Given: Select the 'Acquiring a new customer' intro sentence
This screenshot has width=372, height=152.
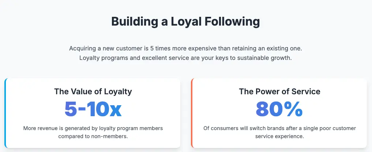Looking at the screenshot, I should pyautogui.click(x=185, y=49).
